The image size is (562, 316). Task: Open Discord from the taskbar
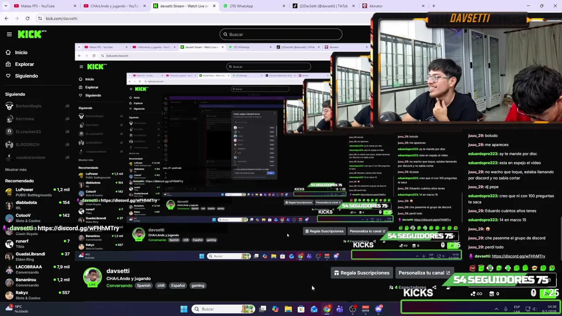(x=378, y=309)
